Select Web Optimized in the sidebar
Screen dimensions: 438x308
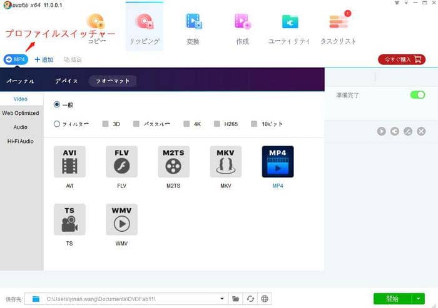click(21, 113)
